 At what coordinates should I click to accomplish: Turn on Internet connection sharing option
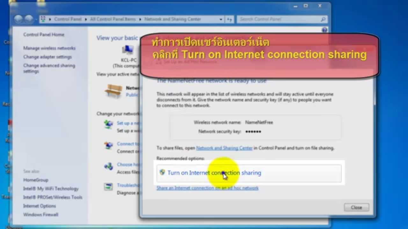point(249,173)
